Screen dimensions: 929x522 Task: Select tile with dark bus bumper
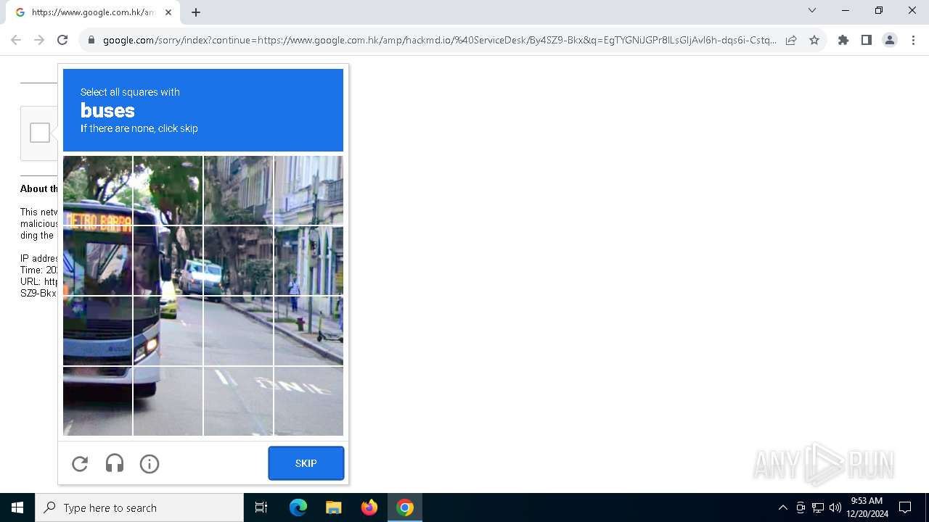[97, 401]
